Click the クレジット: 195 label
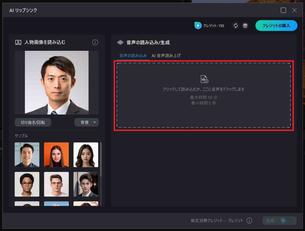Image resolution: width=305 pixels, height=231 pixels. coord(214,26)
